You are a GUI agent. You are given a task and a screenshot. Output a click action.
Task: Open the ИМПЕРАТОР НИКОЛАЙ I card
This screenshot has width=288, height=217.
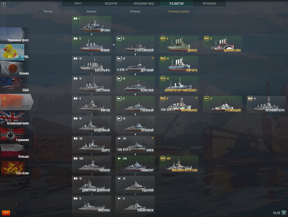tap(179, 85)
